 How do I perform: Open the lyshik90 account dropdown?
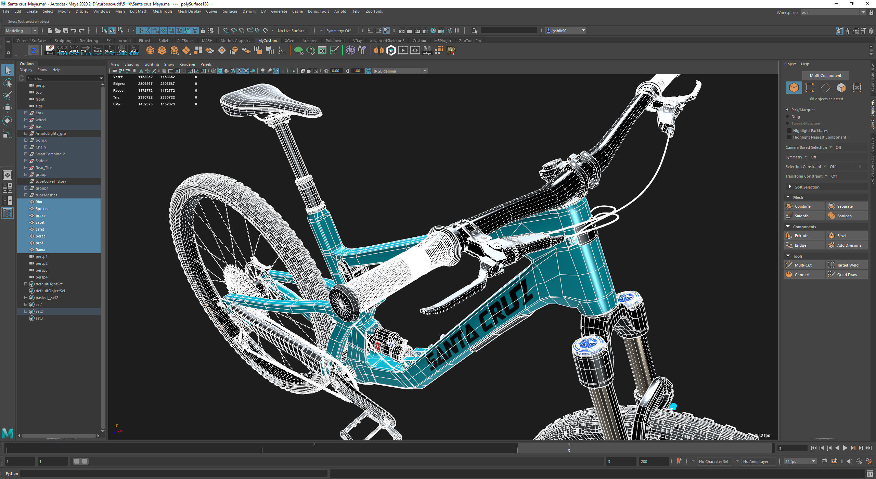click(x=566, y=31)
